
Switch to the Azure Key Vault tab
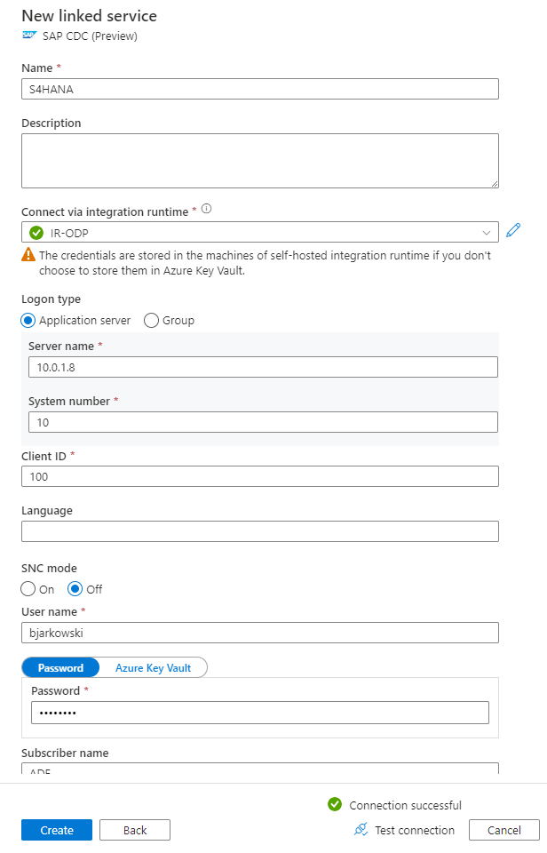(153, 668)
